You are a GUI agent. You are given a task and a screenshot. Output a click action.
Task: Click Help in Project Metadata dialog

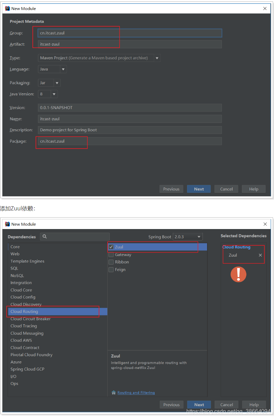tap(254, 189)
